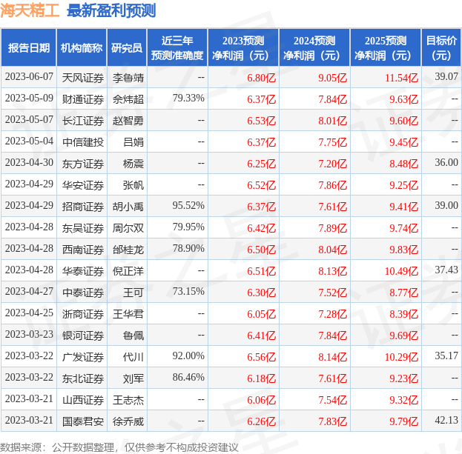Select the 长江证券 institution cell
The width and height of the screenshot is (462, 454).
[x=83, y=121]
